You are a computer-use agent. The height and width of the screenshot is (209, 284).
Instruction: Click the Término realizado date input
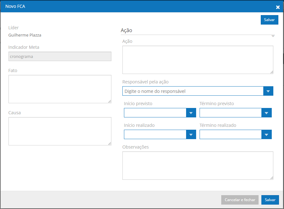tap(231, 134)
